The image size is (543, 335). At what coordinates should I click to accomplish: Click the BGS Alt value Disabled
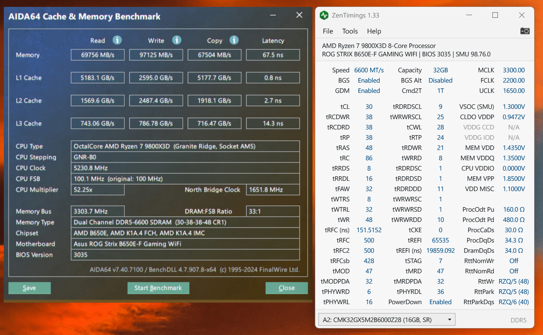click(x=440, y=80)
